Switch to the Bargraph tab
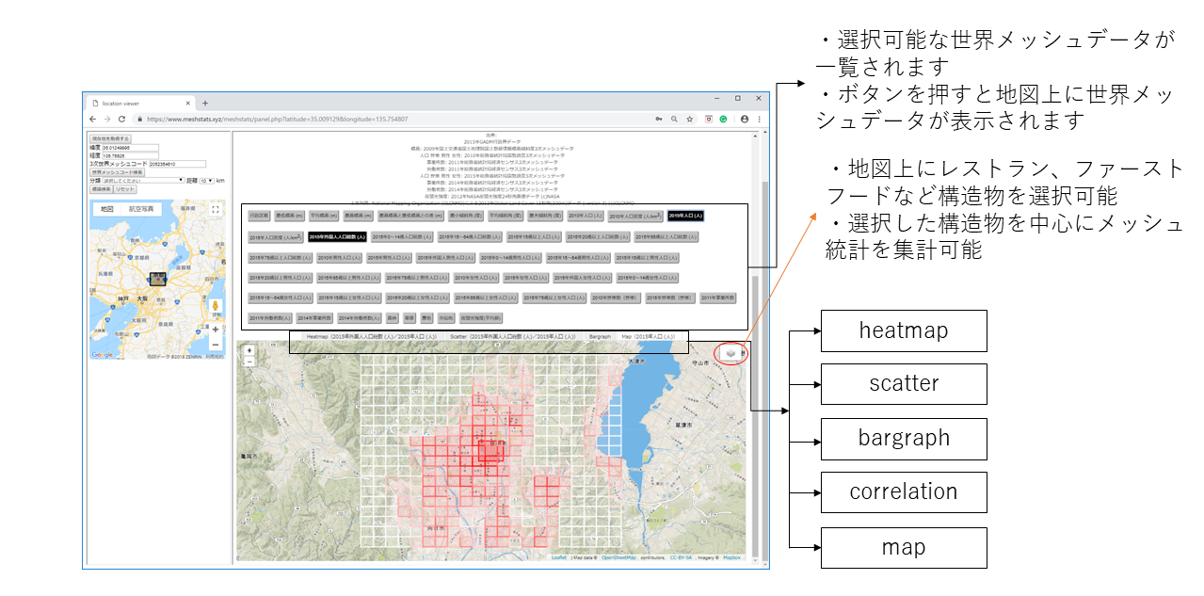The width and height of the screenshot is (1204, 596). tap(600, 336)
